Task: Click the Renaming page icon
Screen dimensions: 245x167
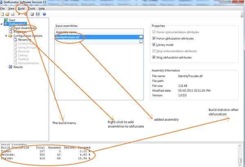Action: tap(15, 40)
